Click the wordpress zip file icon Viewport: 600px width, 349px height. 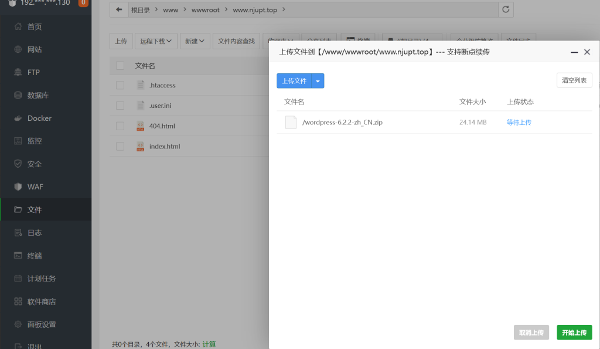pos(291,122)
